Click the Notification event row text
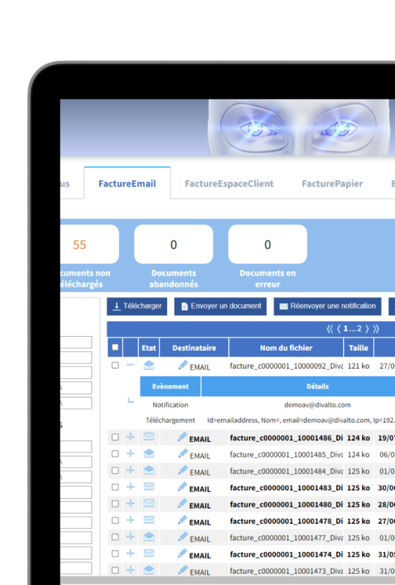 pyautogui.click(x=171, y=405)
